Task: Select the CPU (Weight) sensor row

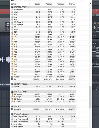Action: (x=44, y=22)
